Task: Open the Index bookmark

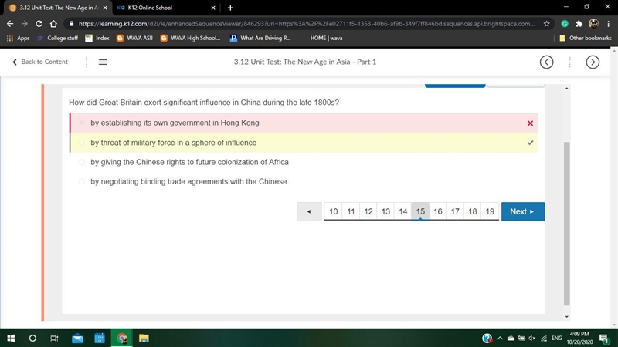Action: [97, 38]
